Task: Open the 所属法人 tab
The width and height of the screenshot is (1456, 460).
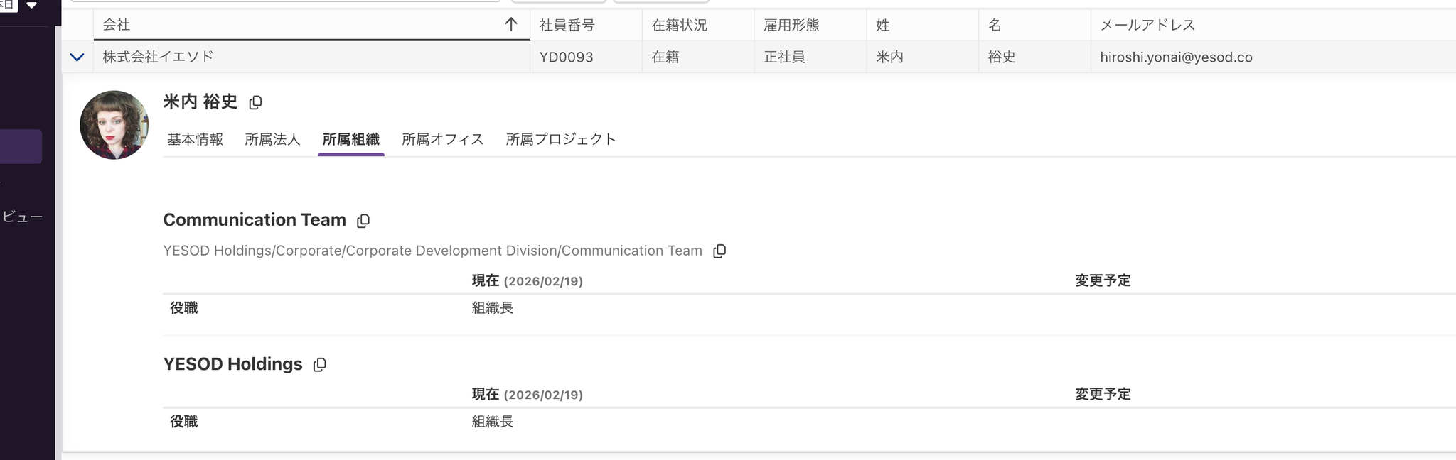Action: 272,139
